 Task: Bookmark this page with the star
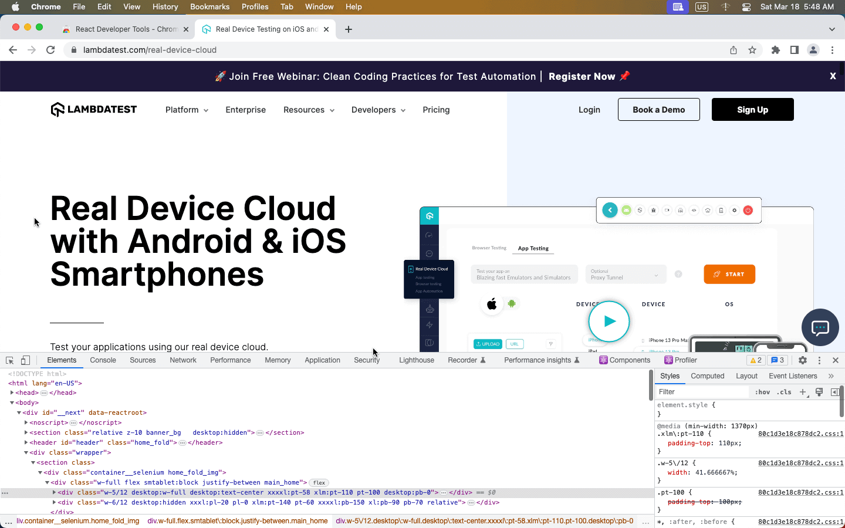point(752,50)
